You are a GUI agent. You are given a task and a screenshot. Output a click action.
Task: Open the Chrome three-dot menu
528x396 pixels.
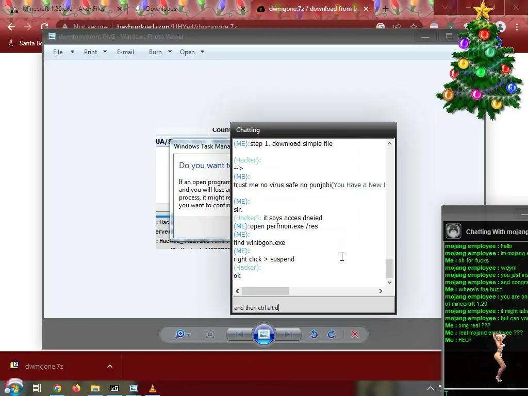pos(517,27)
